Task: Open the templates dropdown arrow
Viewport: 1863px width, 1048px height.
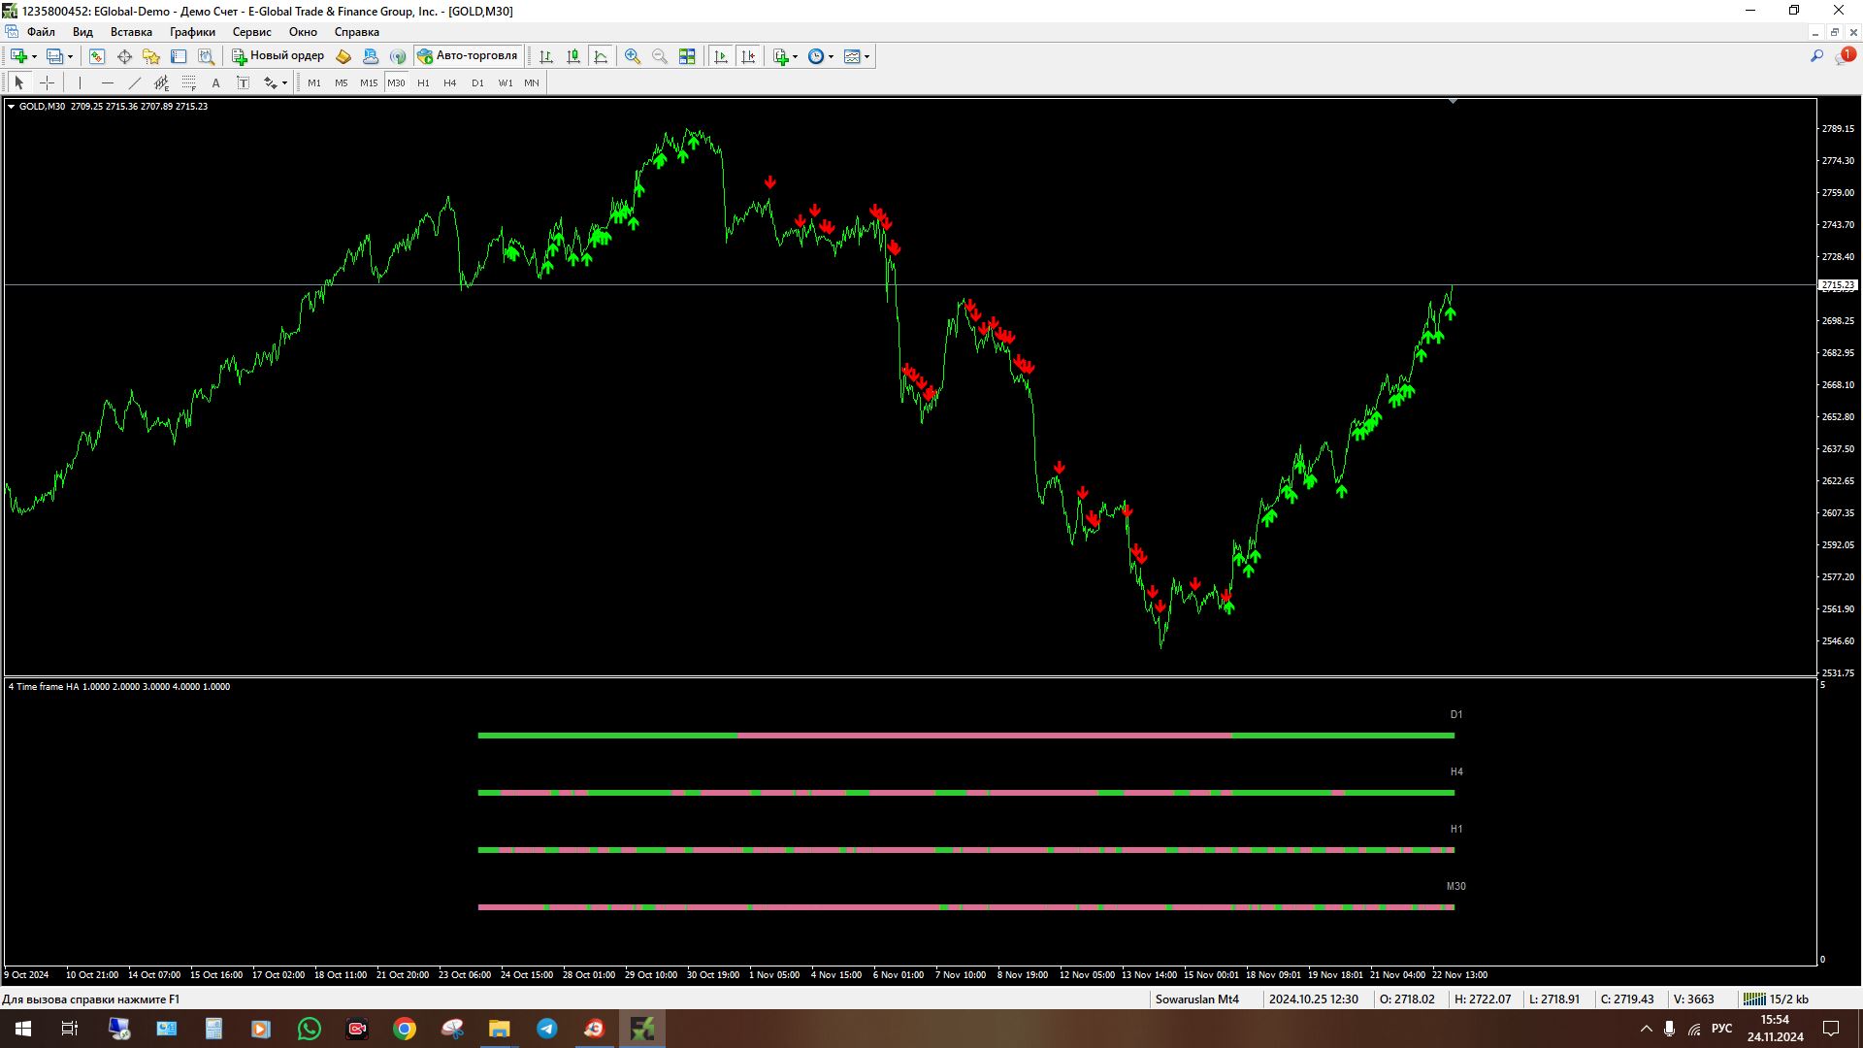Action: point(866,56)
